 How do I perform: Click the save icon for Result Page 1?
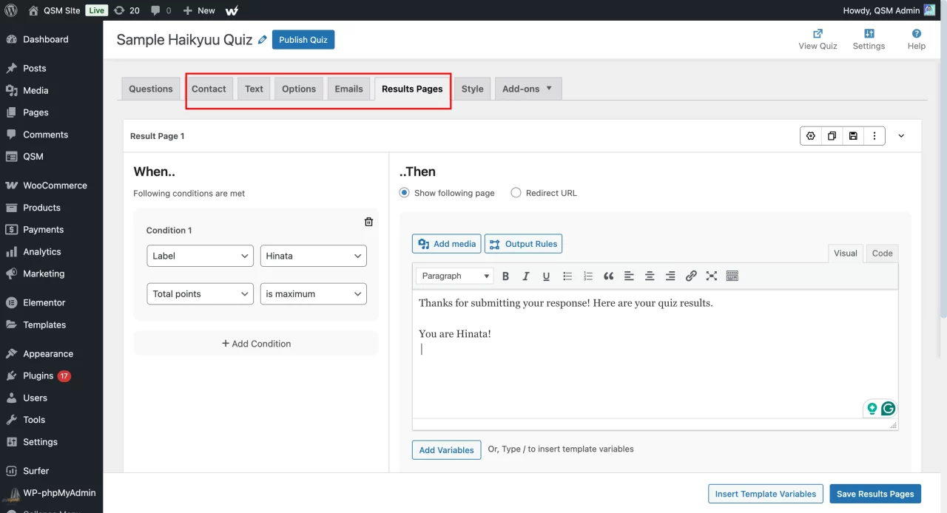(853, 136)
